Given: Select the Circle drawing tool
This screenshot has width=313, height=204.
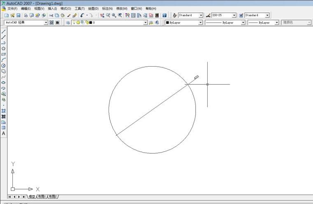Looking at the screenshot, I should 4,65.
